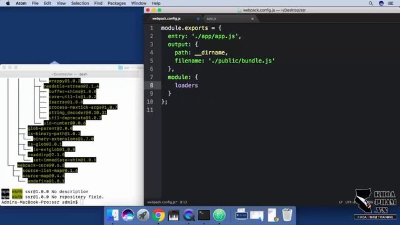This screenshot has width=400, height=225.
Task: Open the Apple menu
Action: point(8,3)
